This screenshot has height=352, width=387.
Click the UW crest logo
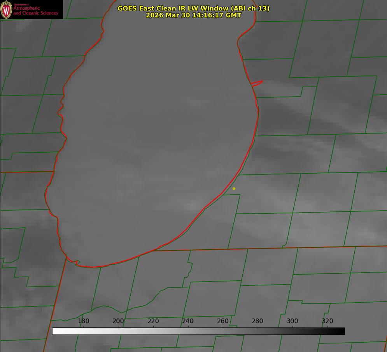click(7, 9)
